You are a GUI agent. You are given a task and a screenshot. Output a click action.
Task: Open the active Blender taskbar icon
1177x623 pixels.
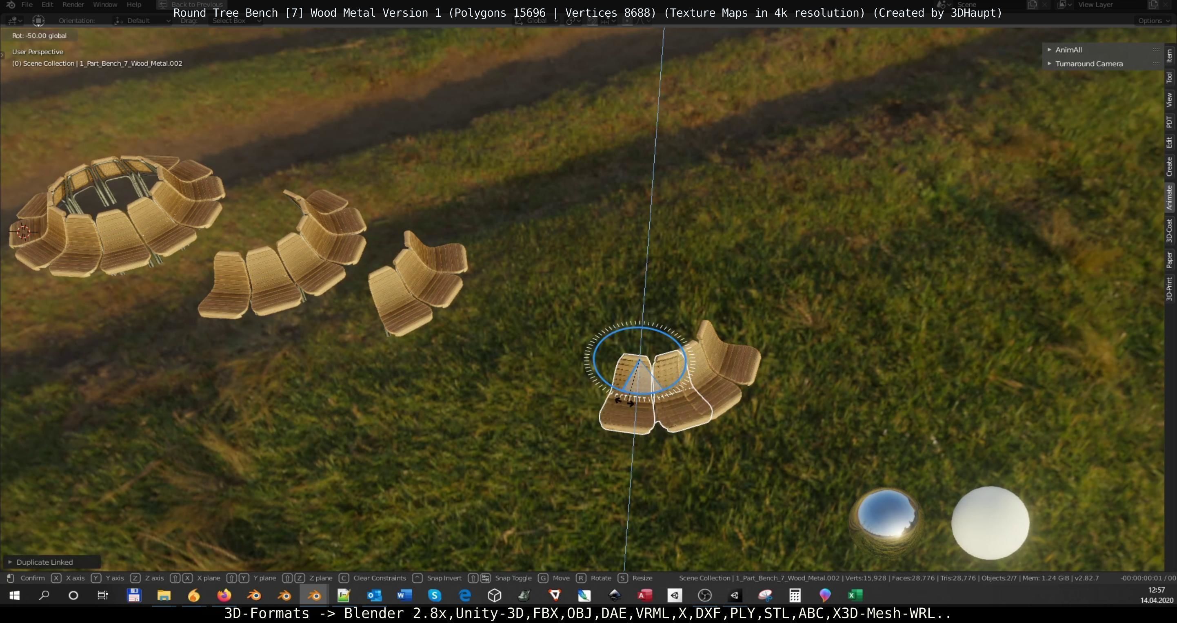click(x=314, y=595)
